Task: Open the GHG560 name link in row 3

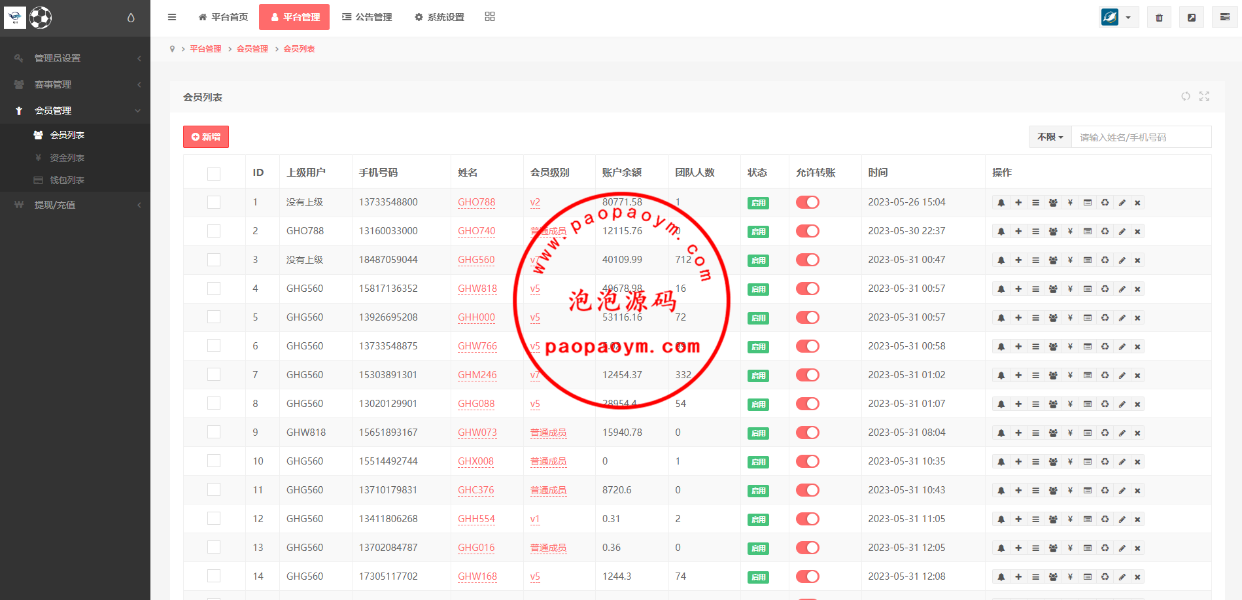Action: click(476, 260)
